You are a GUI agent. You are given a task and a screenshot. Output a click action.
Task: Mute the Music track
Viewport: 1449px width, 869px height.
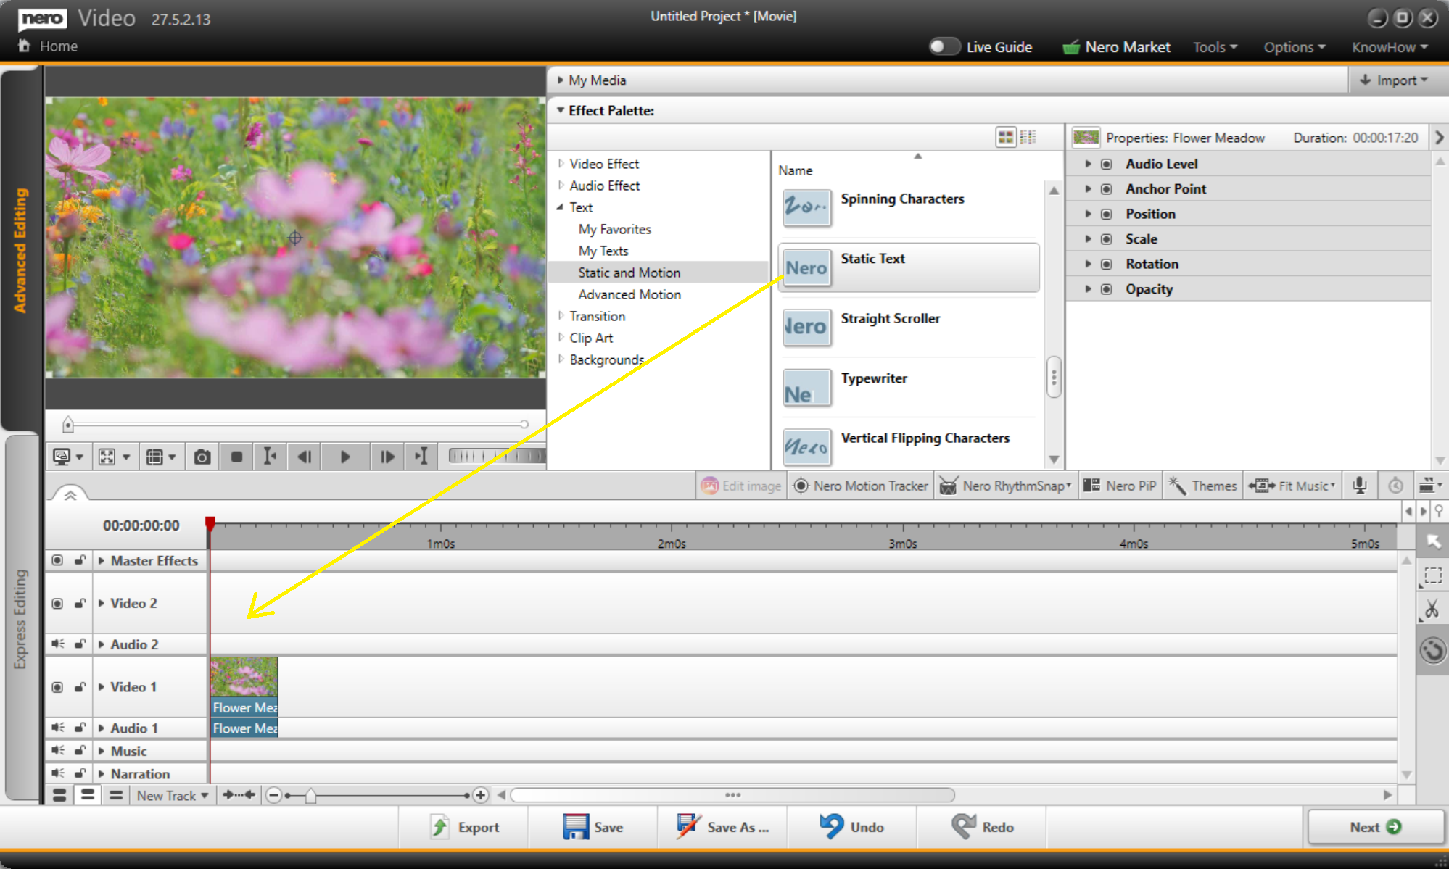[x=57, y=751]
